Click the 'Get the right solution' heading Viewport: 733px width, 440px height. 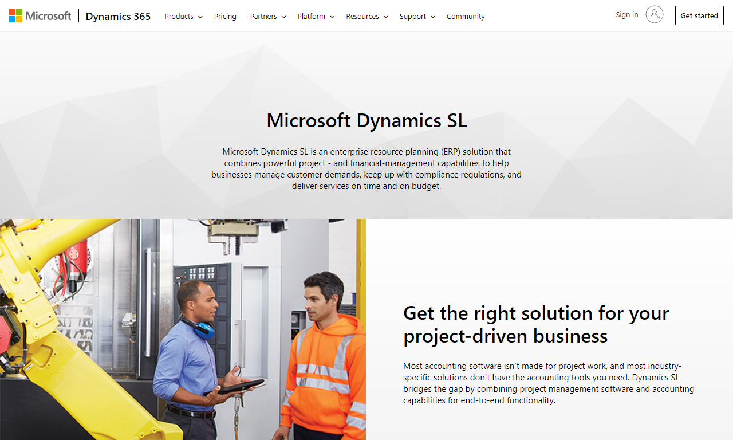click(536, 324)
